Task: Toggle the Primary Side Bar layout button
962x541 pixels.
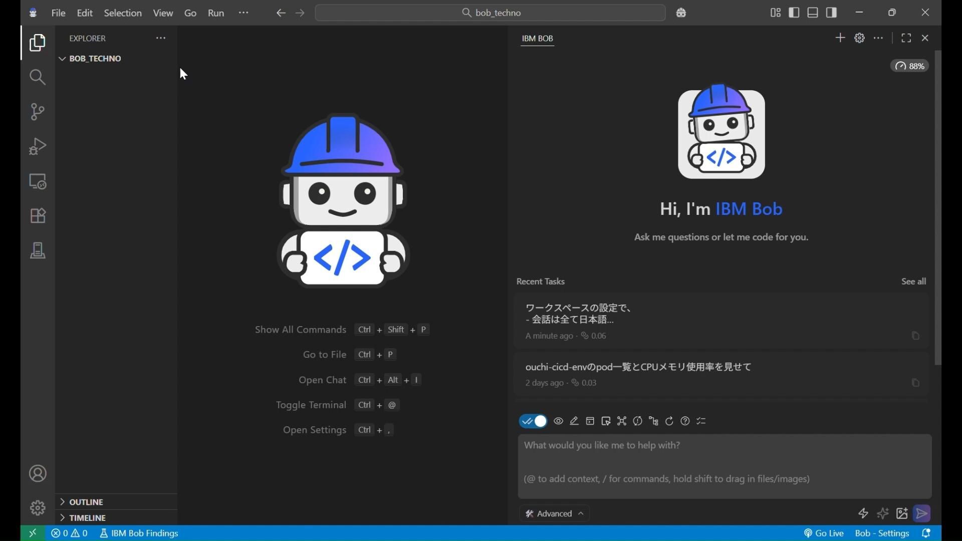Action: pos(794,13)
